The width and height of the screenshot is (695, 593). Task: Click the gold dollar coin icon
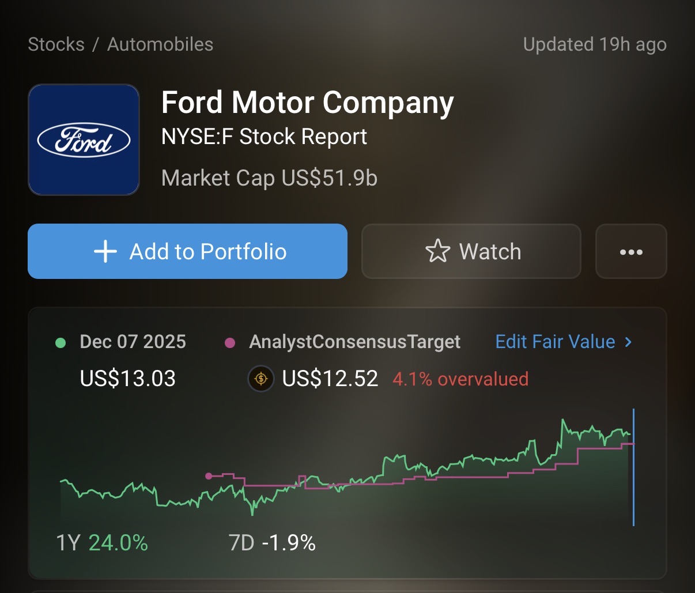point(261,379)
